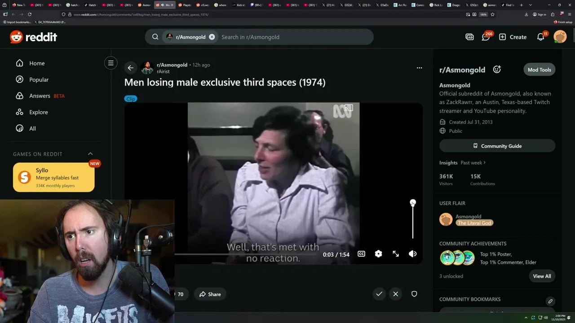Open browser downloads icon
The width and height of the screenshot is (575, 323).
tap(526, 14)
